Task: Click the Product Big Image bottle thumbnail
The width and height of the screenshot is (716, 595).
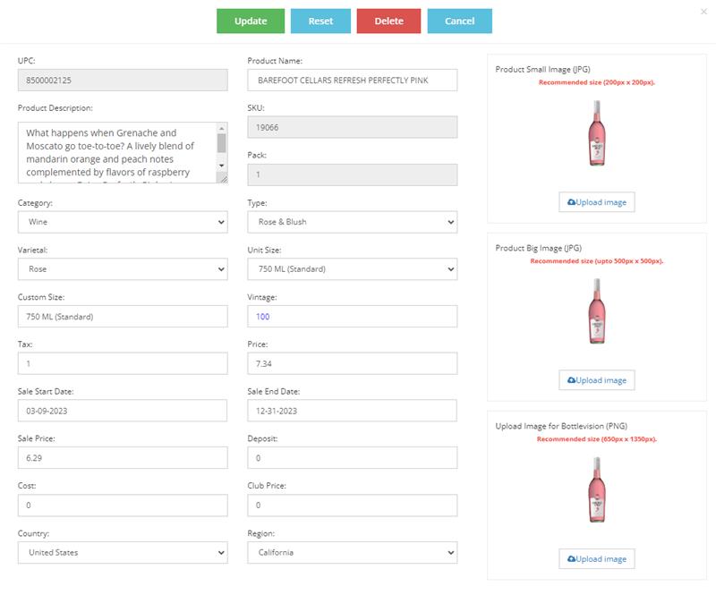Action: (597, 311)
